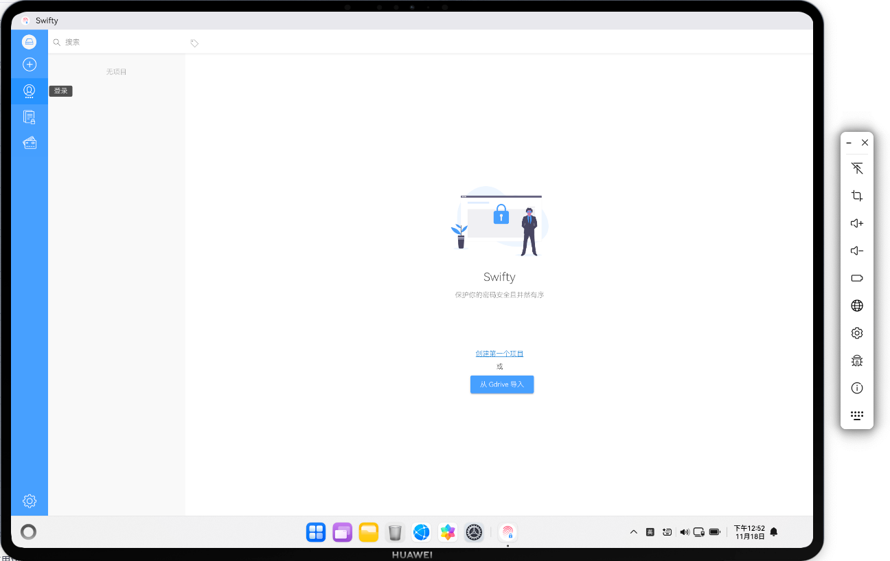
Task: Click the Swifty title in window bar
Action: click(x=47, y=21)
